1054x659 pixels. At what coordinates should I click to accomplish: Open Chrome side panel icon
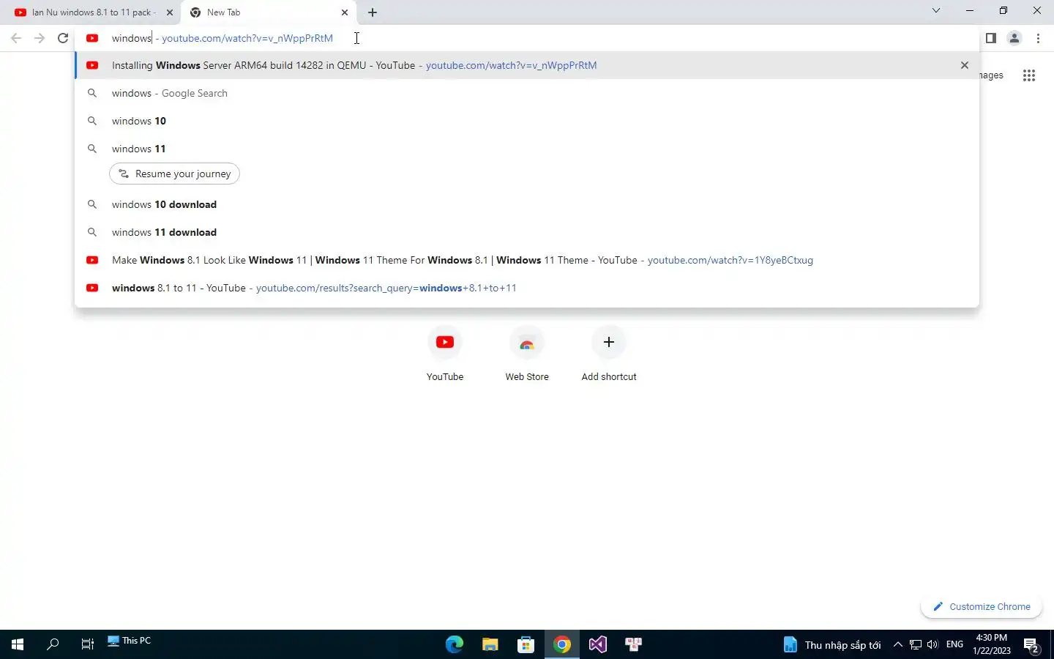[990, 38]
